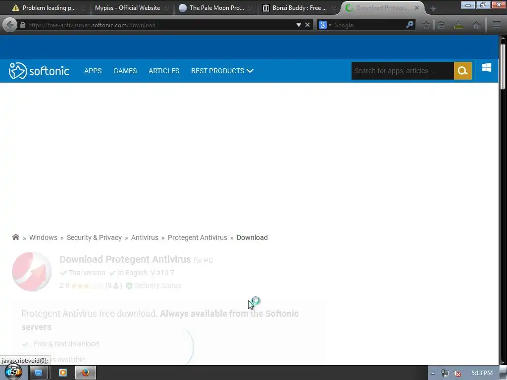Screen dimensions: 507x380
Task: Open the media player taskbar icon
Action: [x=63, y=373]
